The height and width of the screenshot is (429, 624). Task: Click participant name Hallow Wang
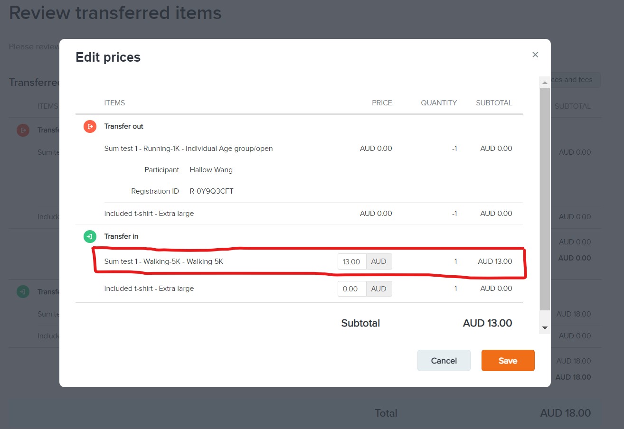[x=211, y=170]
